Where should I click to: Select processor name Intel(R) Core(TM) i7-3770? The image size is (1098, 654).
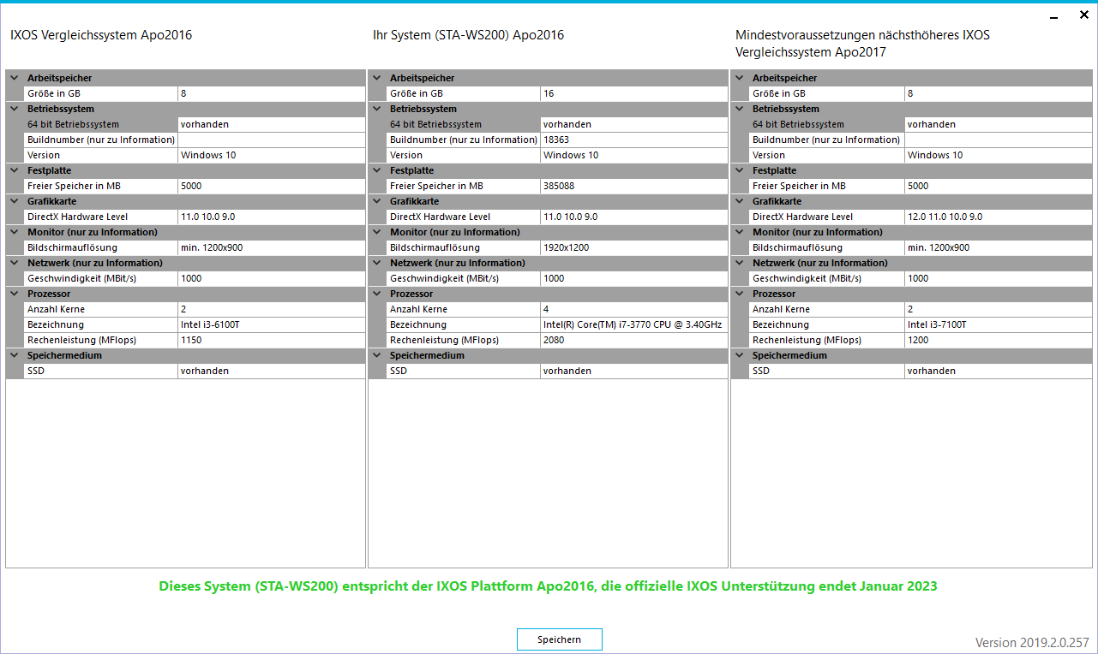click(634, 324)
